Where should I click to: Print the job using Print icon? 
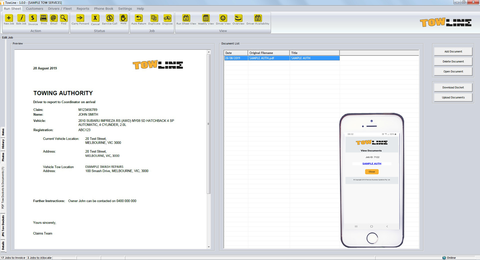[44, 18]
